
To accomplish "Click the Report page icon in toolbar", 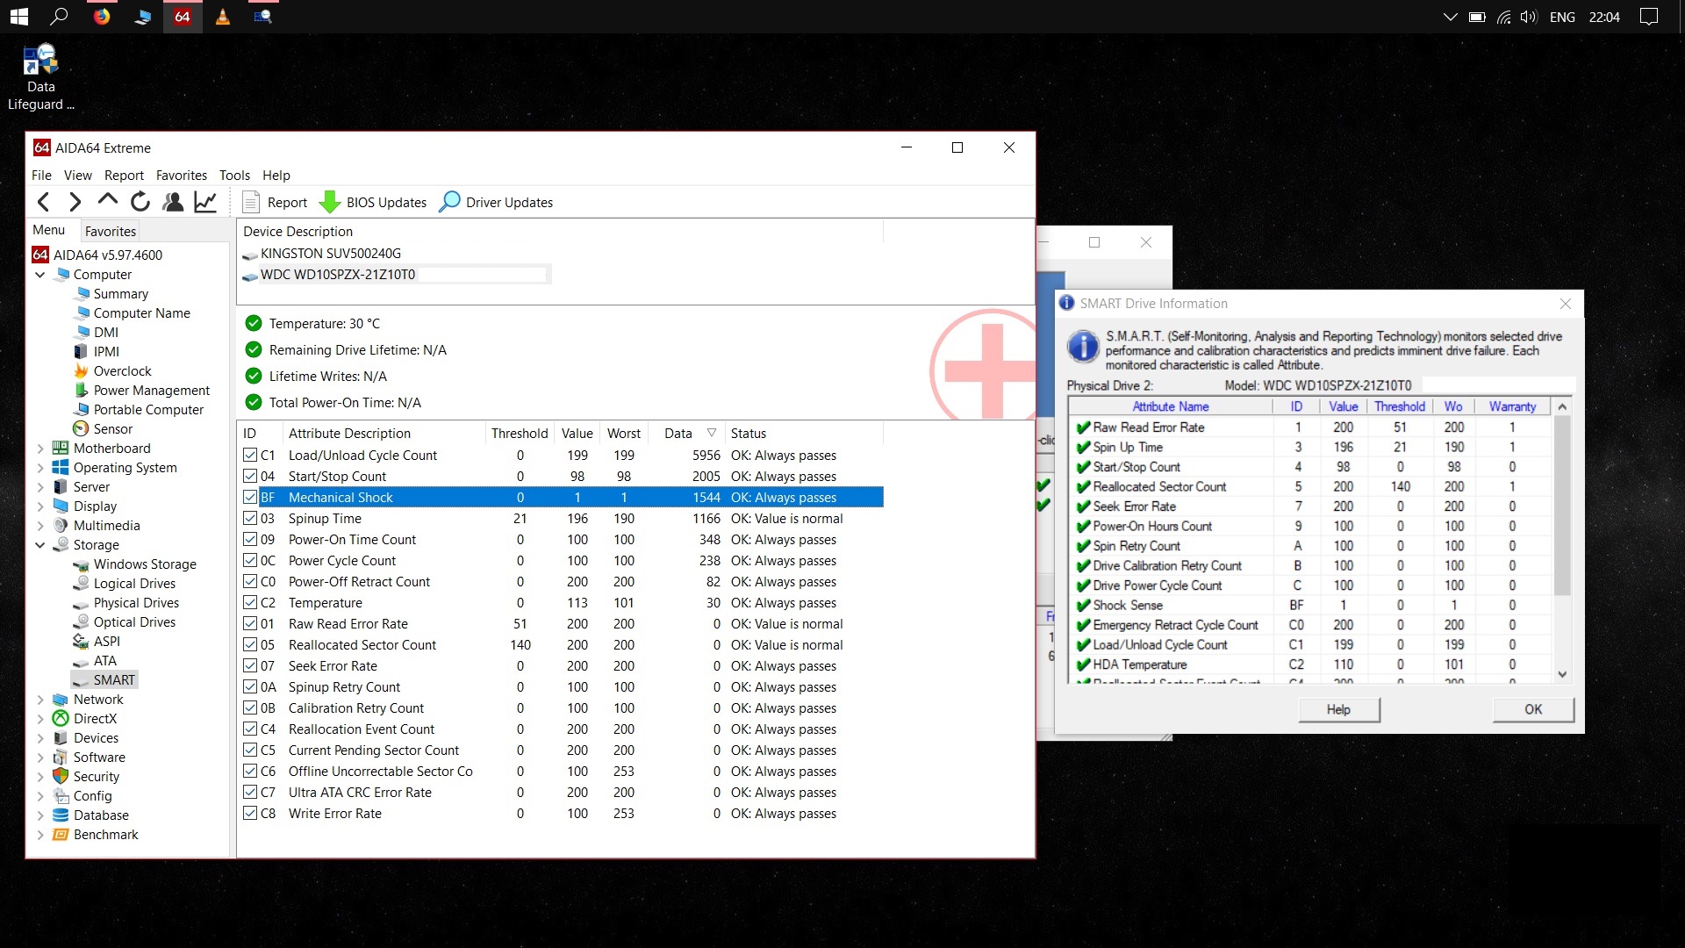I will (250, 202).
